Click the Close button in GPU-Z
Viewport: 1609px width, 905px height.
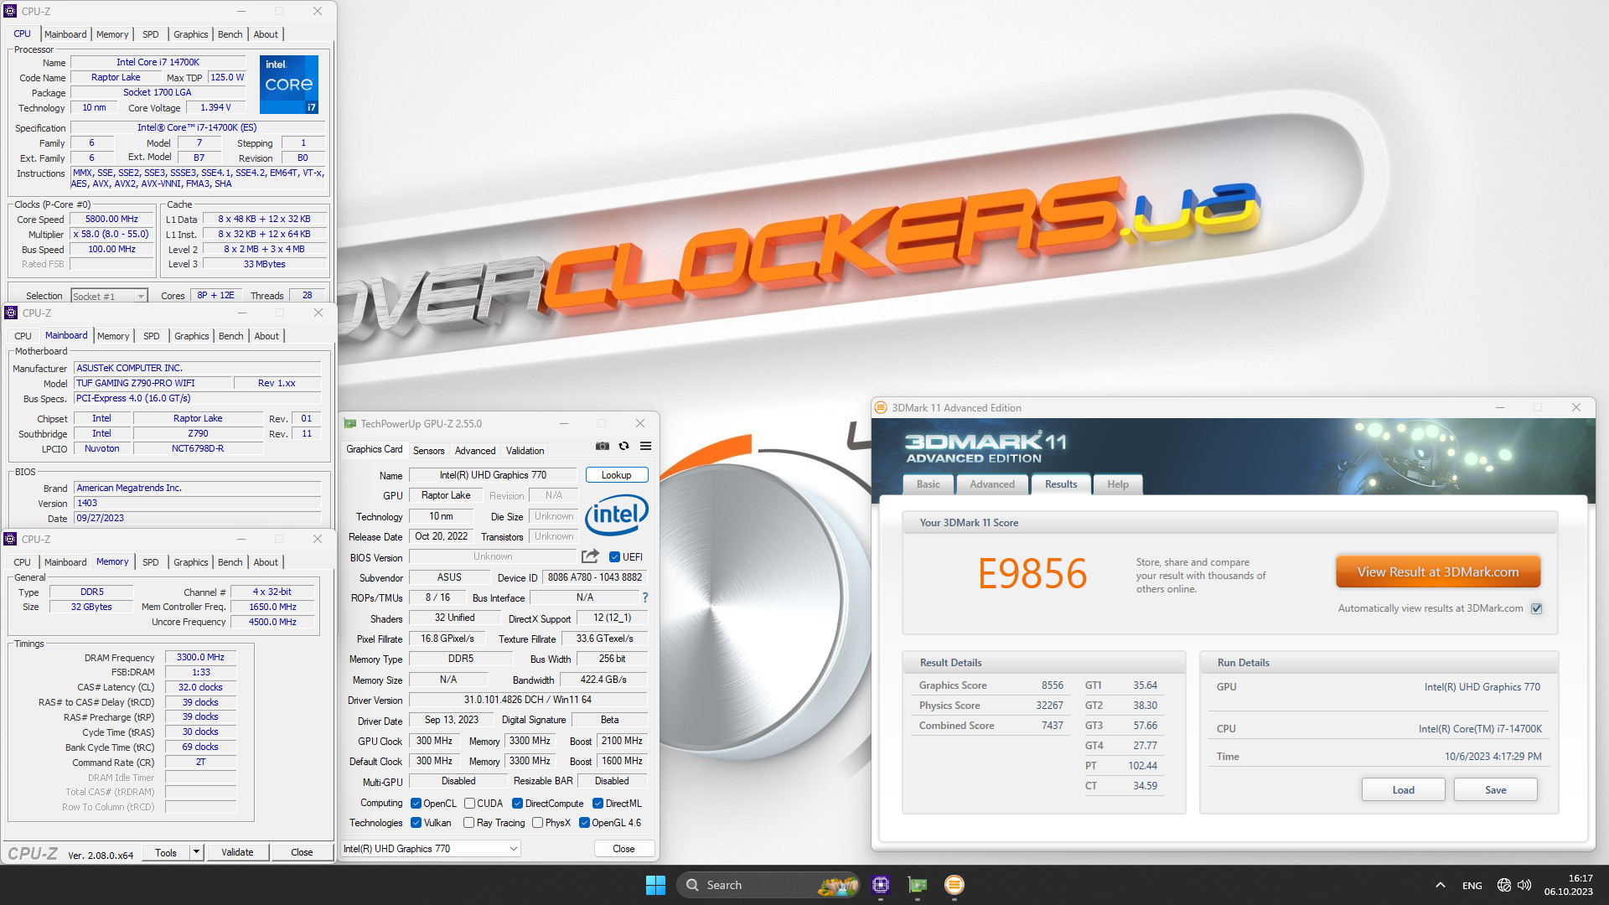pyautogui.click(x=623, y=849)
